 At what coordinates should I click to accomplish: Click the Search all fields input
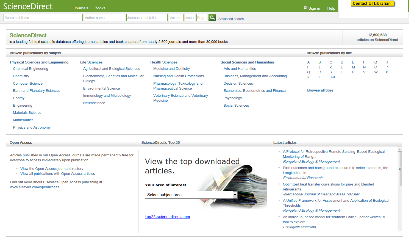[43, 18]
